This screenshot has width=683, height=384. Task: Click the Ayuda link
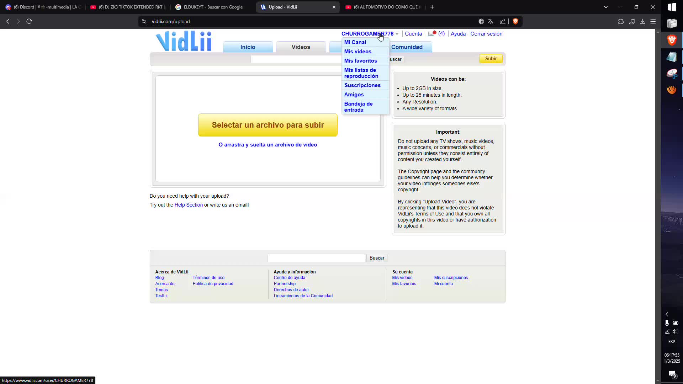[458, 34]
